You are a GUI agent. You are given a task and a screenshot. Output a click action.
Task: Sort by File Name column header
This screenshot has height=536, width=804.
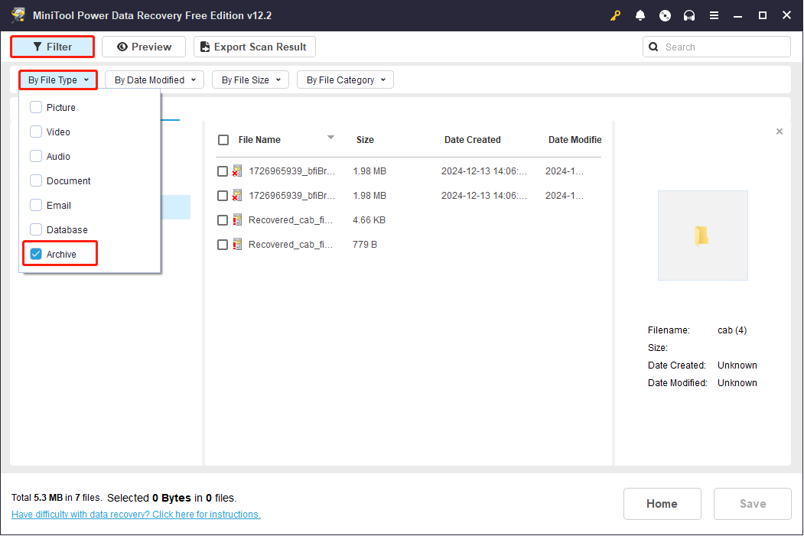point(259,139)
